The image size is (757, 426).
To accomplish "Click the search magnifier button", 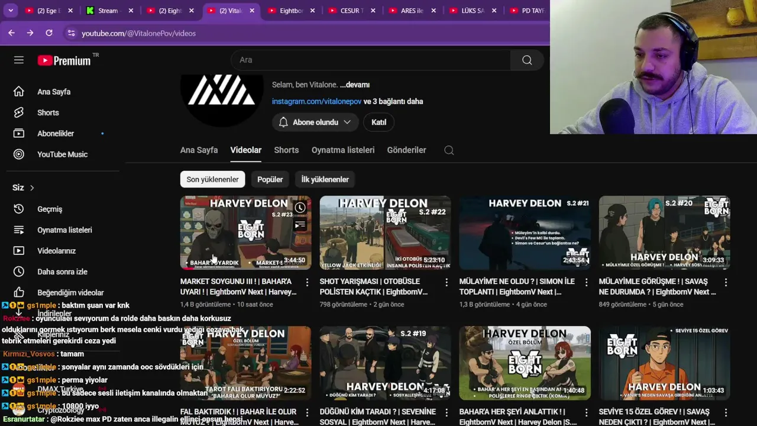I will pyautogui.click(x=527, y=60).
